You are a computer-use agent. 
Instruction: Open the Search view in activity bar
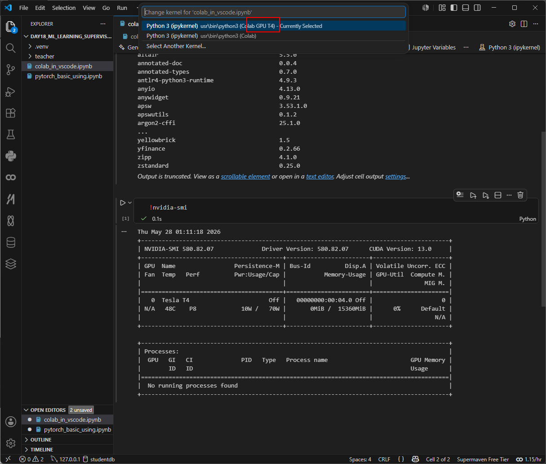[x=11, y=48]
